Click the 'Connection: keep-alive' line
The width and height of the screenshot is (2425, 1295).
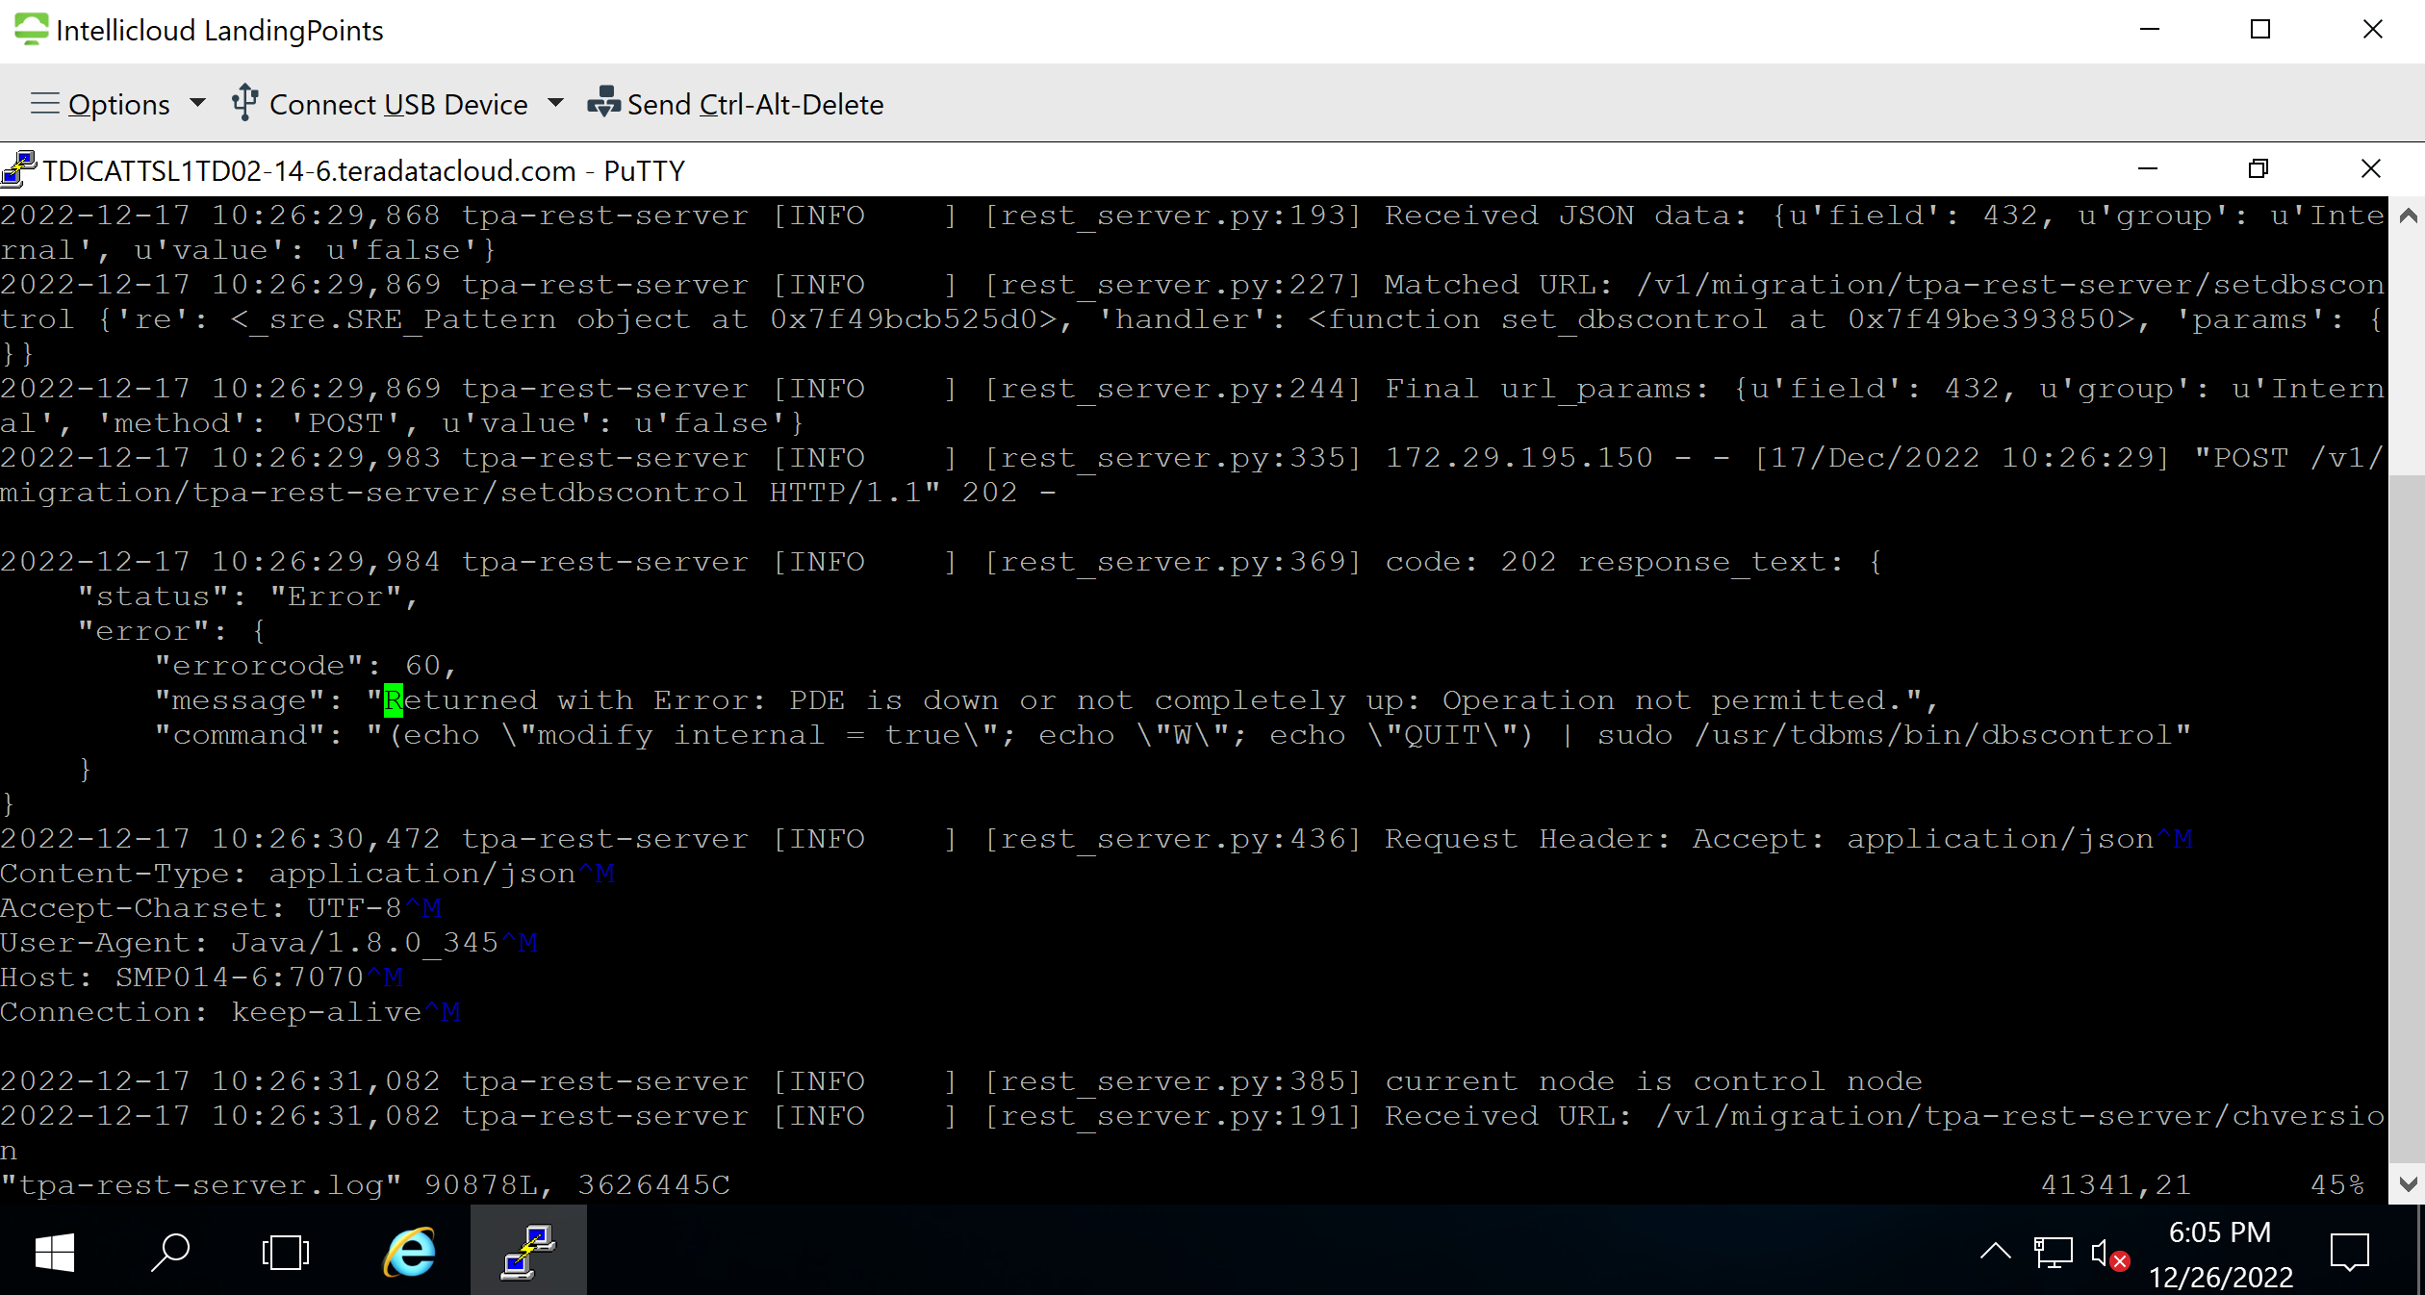click(x=230, y=1012)
